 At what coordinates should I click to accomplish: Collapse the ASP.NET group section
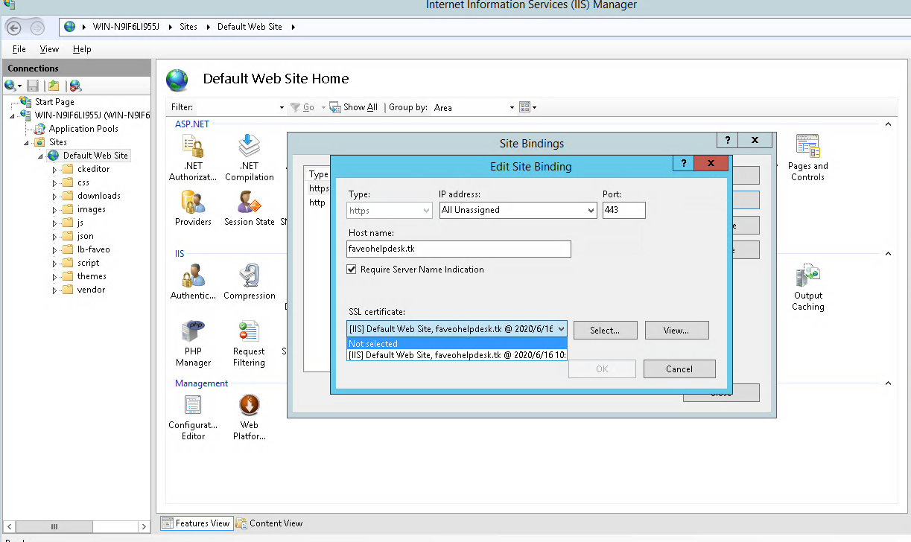pyautogui.click(x=888, y=124)
